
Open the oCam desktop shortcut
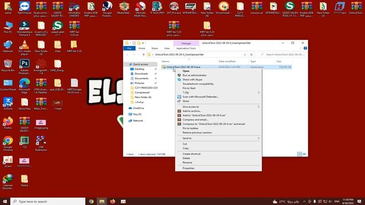tap(8, 161)
